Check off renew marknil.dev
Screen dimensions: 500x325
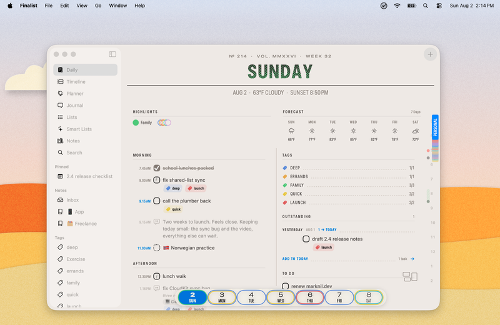pos(286,286)
